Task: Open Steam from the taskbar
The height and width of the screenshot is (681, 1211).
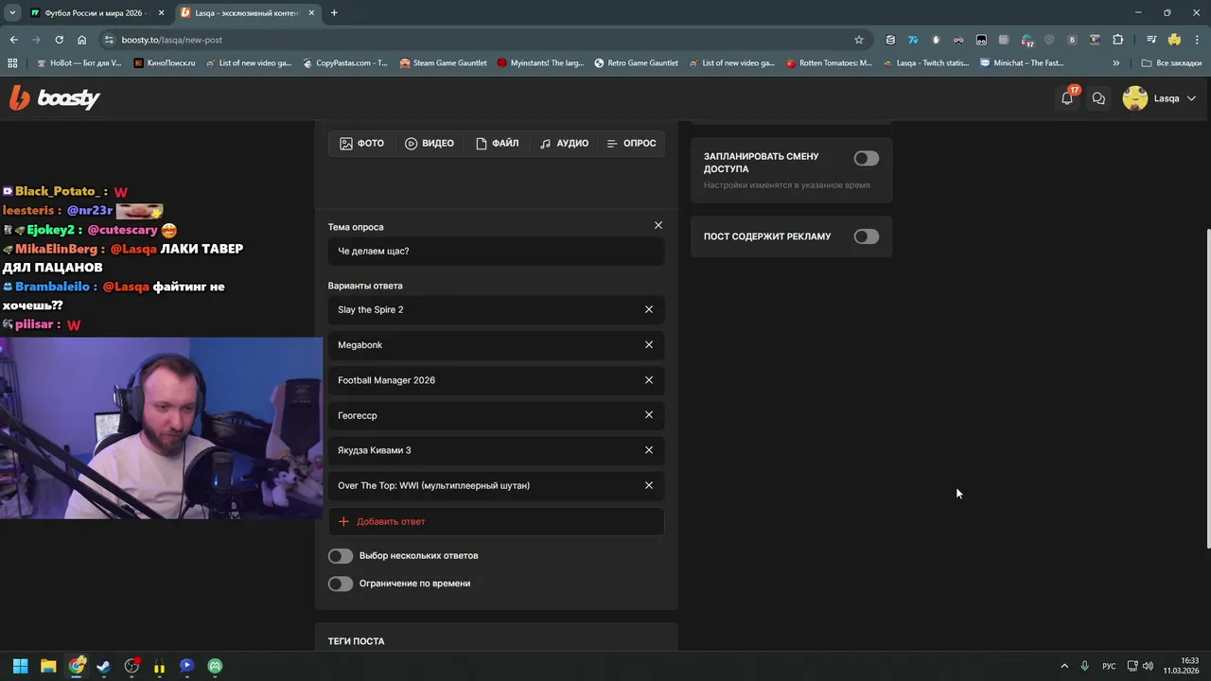Action: (x=103, y=666)
